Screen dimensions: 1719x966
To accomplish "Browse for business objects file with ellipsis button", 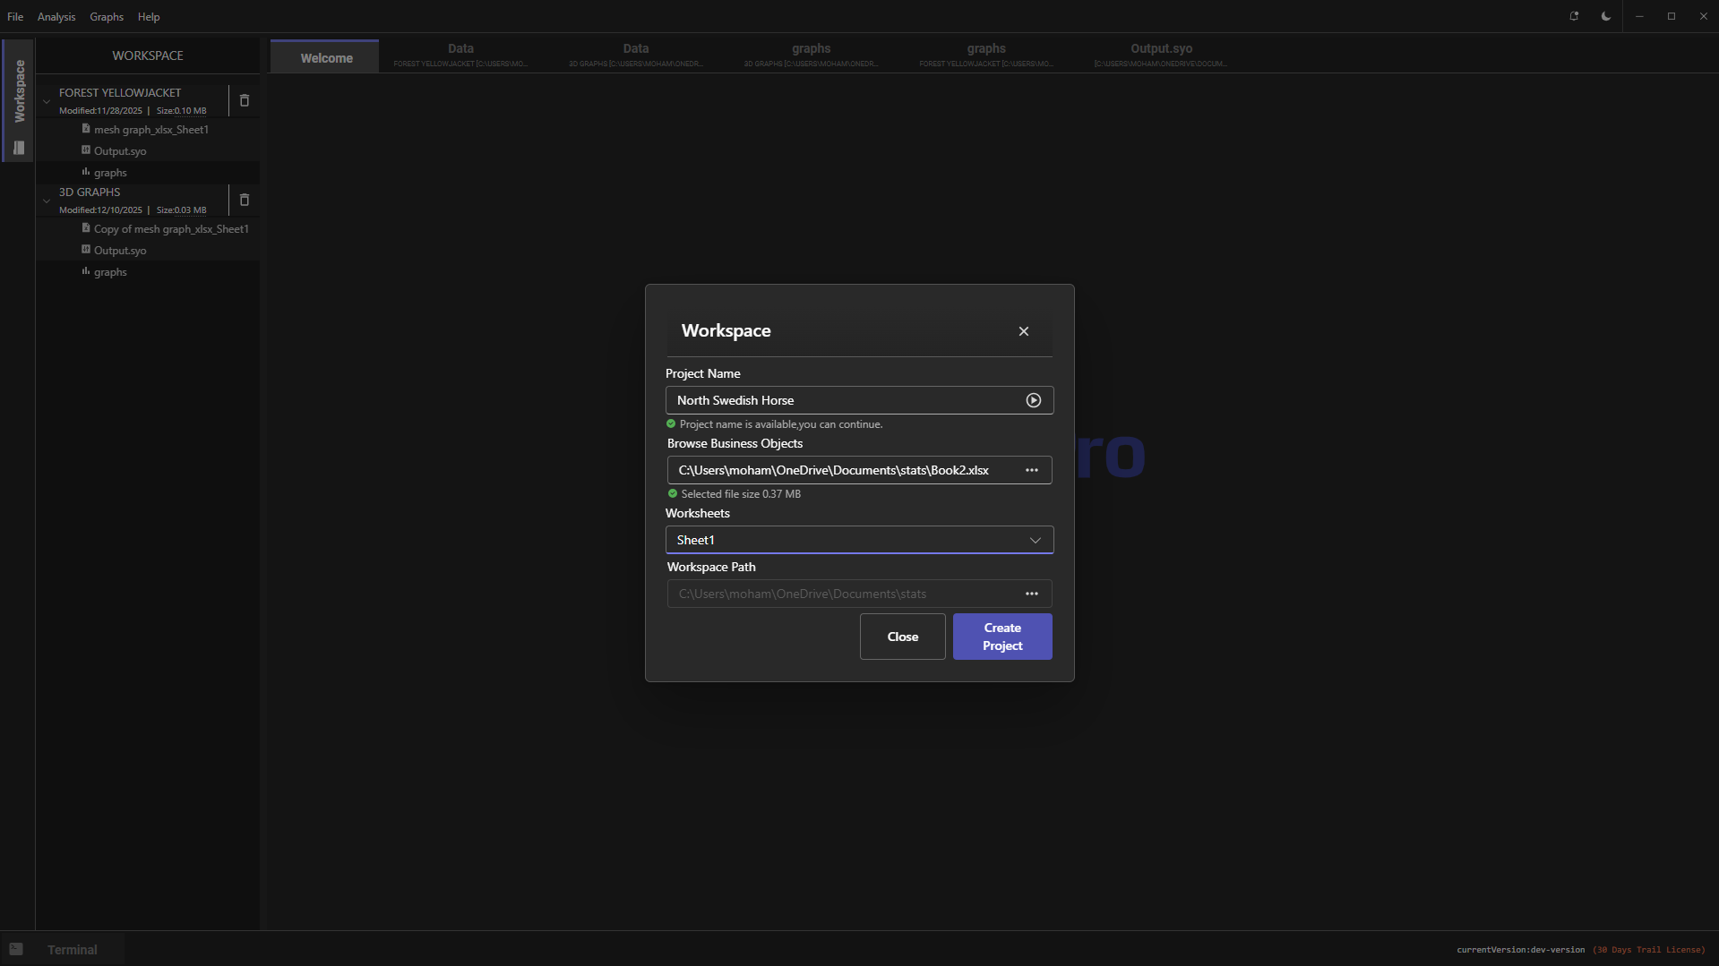I will [1031, 470].
